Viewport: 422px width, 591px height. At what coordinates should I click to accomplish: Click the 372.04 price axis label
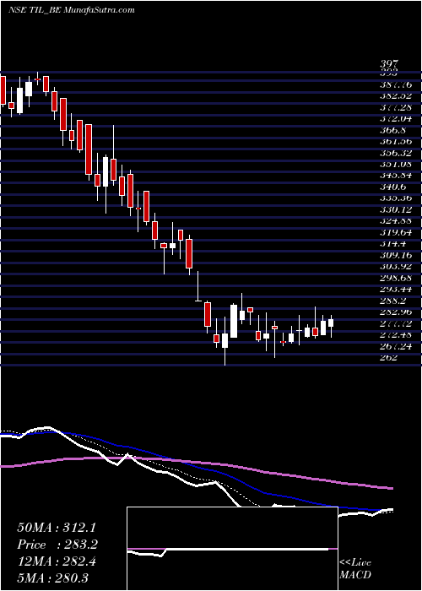pos(395,119)
